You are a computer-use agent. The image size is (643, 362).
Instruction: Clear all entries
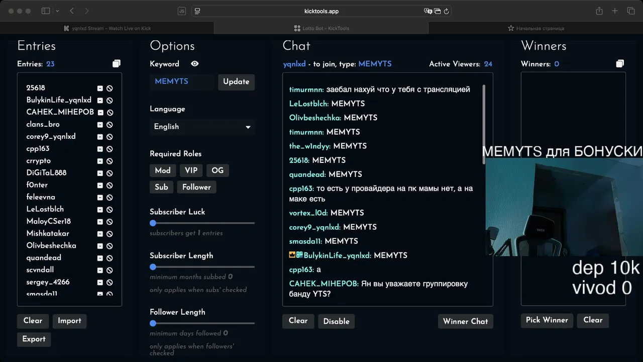tap(33, 321)
